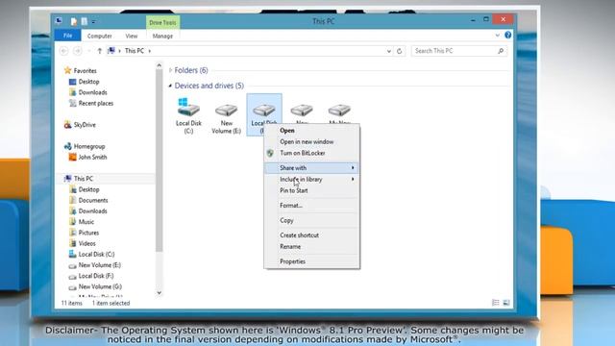Click scroll down arrow in navigation pane

click(x=159, y=292)
